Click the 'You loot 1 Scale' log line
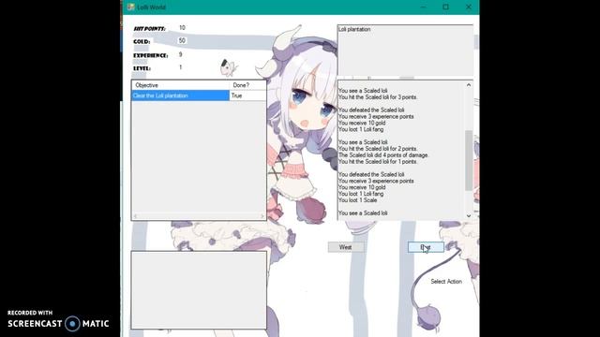Image resolution: width=600 pixels, height=337 pixels. tap(358, 200)
